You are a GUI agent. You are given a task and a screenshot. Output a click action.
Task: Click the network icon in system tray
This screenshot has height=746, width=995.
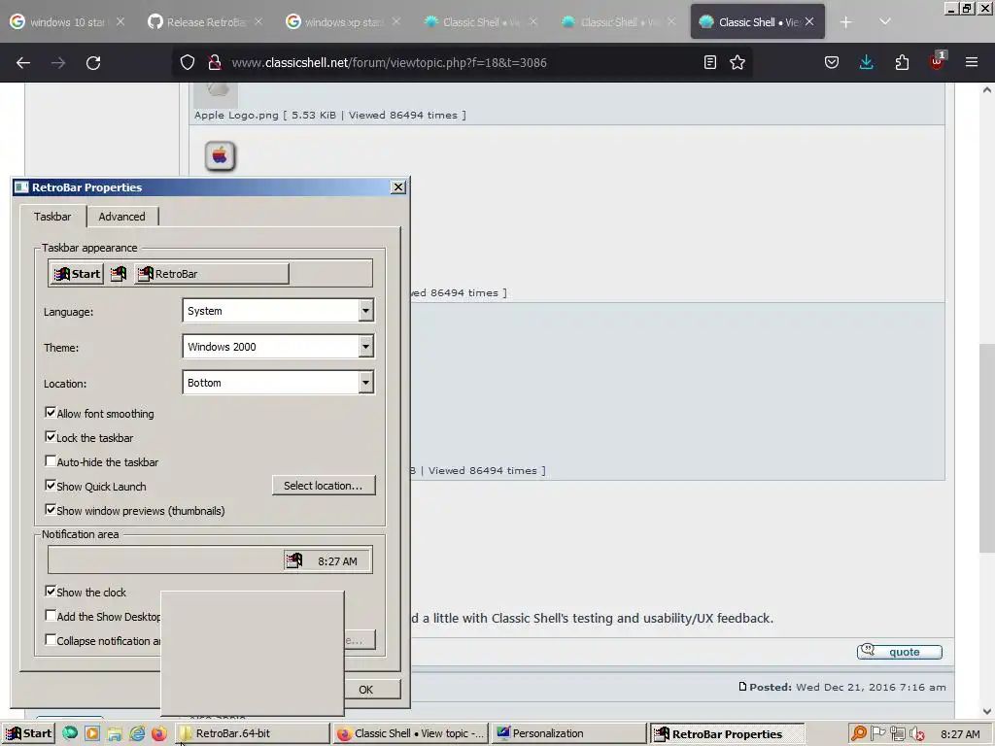pyautogui.click(x=897, y=733)
